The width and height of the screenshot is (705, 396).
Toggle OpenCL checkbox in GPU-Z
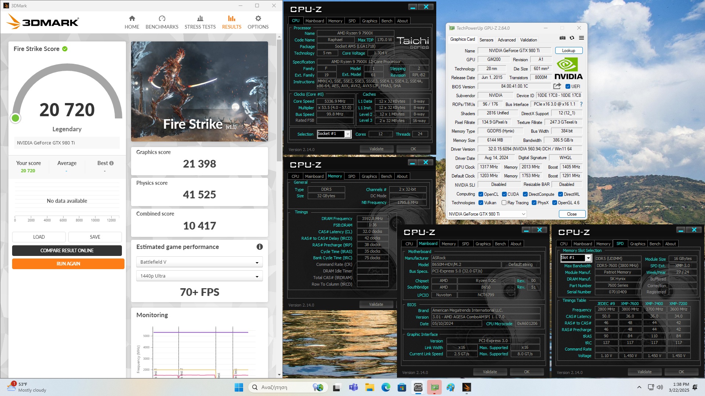[x=481, y=194]
